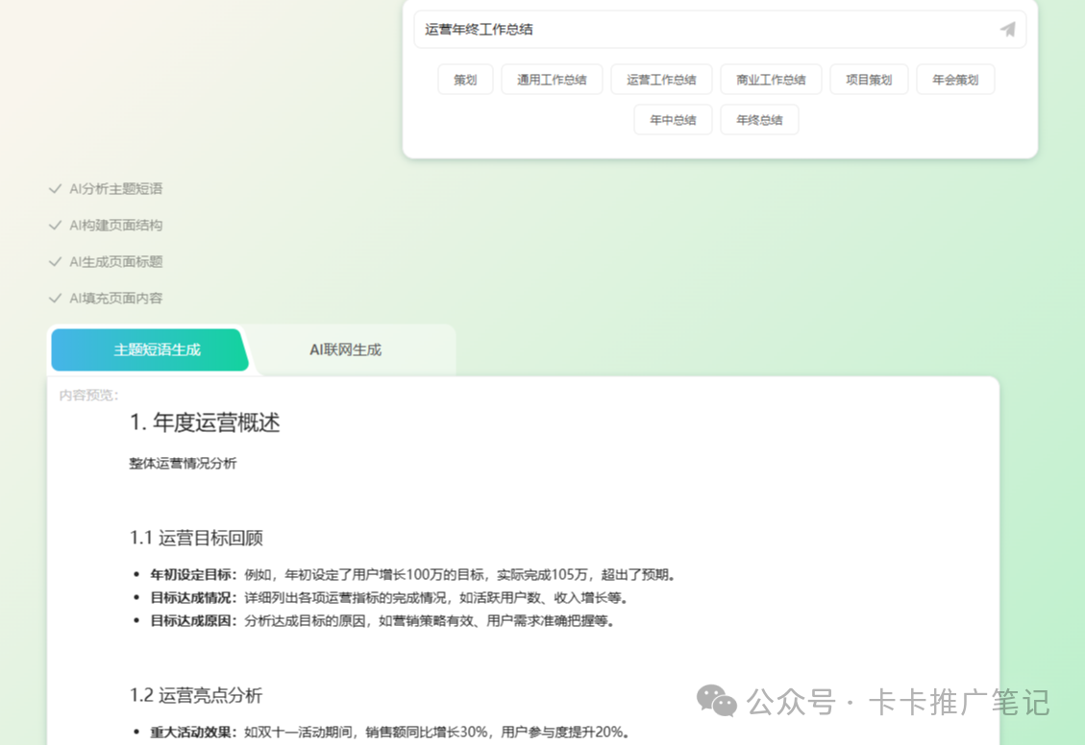The width and height of the screenshot is (1085, 745).
Task: Choose the 年会策划 tag
Action: click(x=955, y=80)
